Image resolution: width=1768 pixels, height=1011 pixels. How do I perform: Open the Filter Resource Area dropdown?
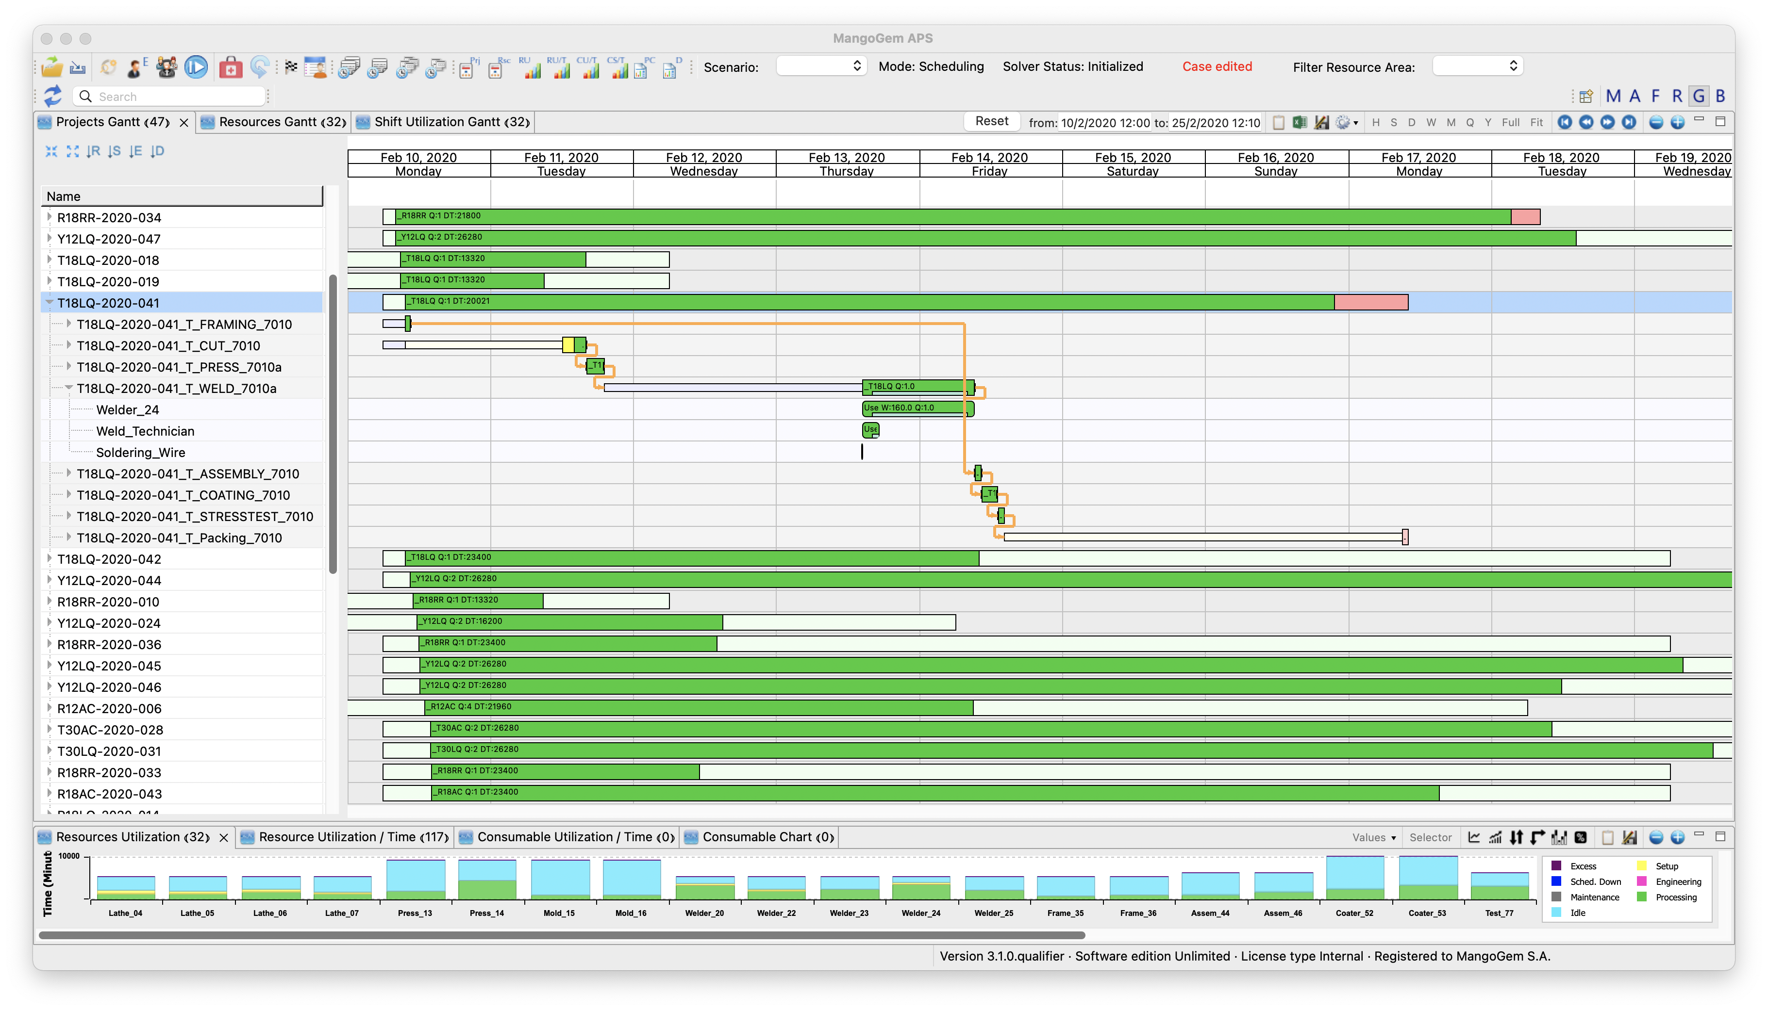pyautogui.click(x=1478, y=66)
